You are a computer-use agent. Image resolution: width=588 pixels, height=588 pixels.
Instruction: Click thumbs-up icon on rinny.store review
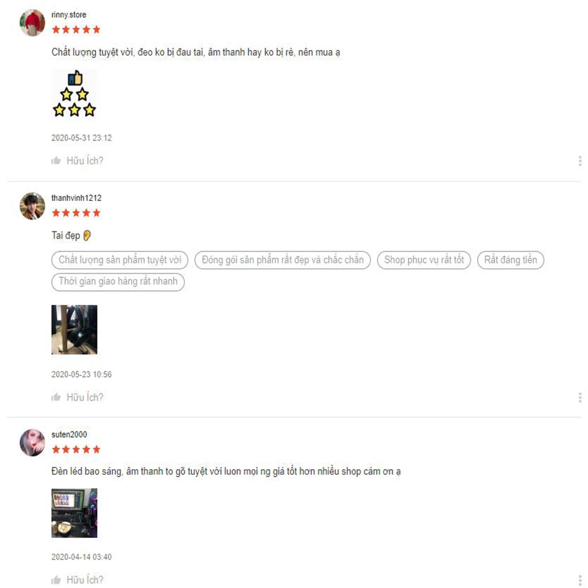pos(56,161)
